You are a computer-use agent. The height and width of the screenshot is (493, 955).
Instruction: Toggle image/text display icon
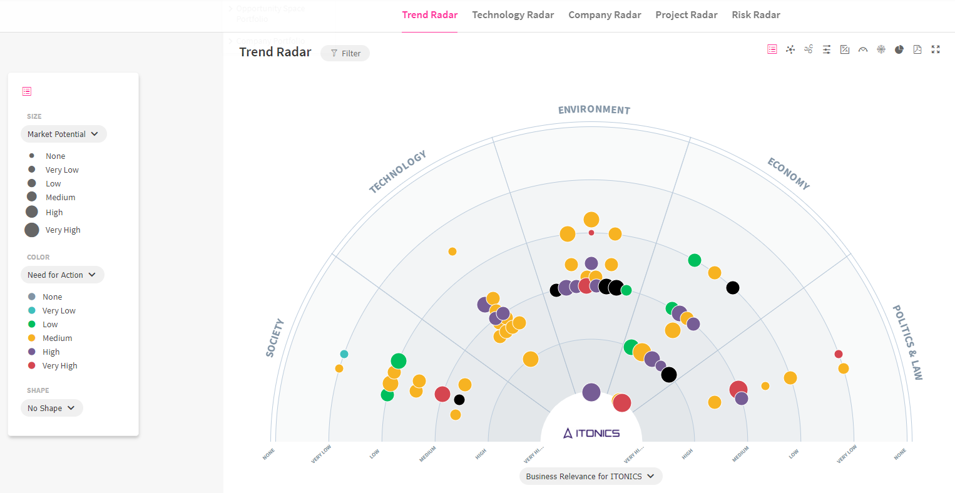(844, 49)
